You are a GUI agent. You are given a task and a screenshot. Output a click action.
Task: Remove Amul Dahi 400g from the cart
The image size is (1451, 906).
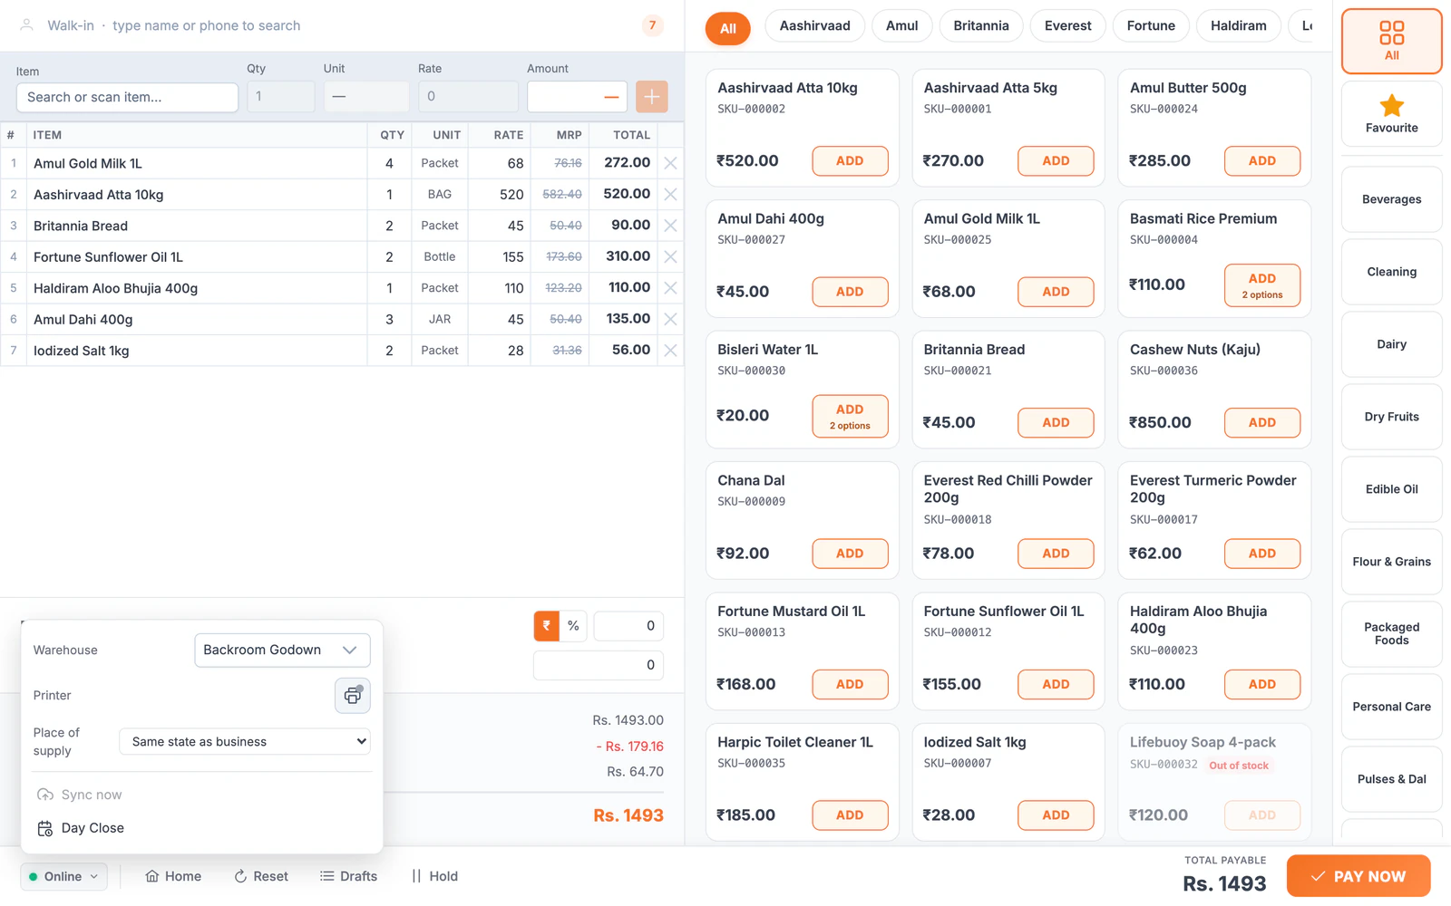670,319
